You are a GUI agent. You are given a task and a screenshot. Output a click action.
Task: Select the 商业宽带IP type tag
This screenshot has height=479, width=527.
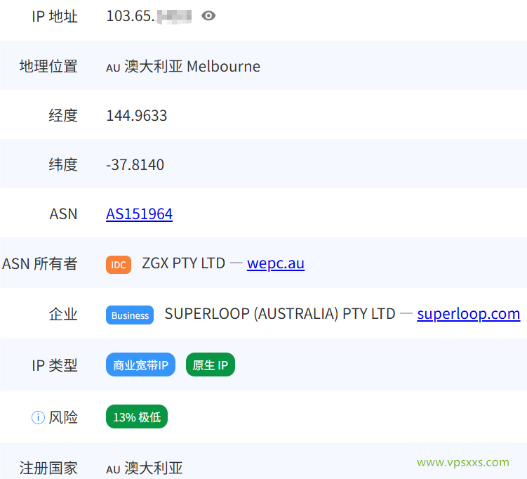coord(140,365)
